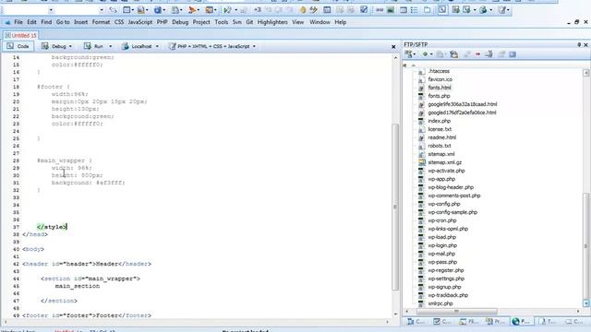Click the FTP upload arrow icon

(488, 54)
